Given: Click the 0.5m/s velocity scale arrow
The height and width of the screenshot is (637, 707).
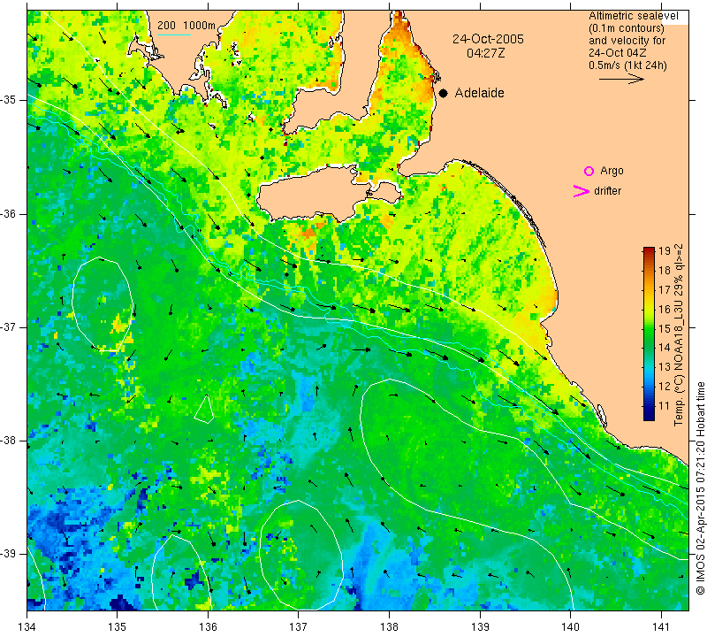Looking at the screenshot, I should coord(621,79).
